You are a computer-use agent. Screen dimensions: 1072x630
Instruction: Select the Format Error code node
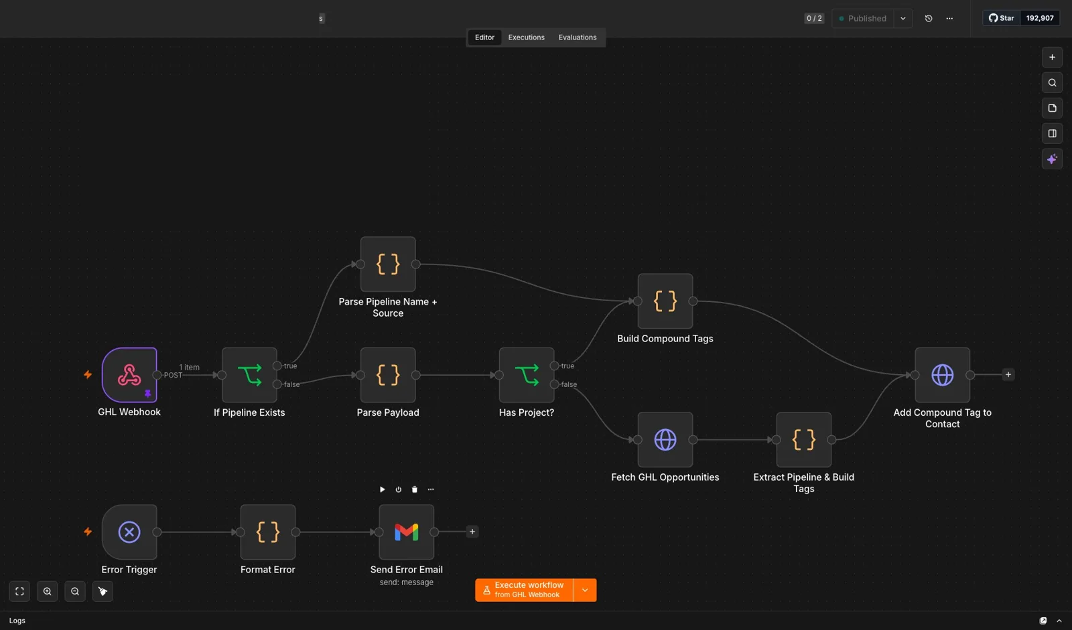[x=268, y=532]
